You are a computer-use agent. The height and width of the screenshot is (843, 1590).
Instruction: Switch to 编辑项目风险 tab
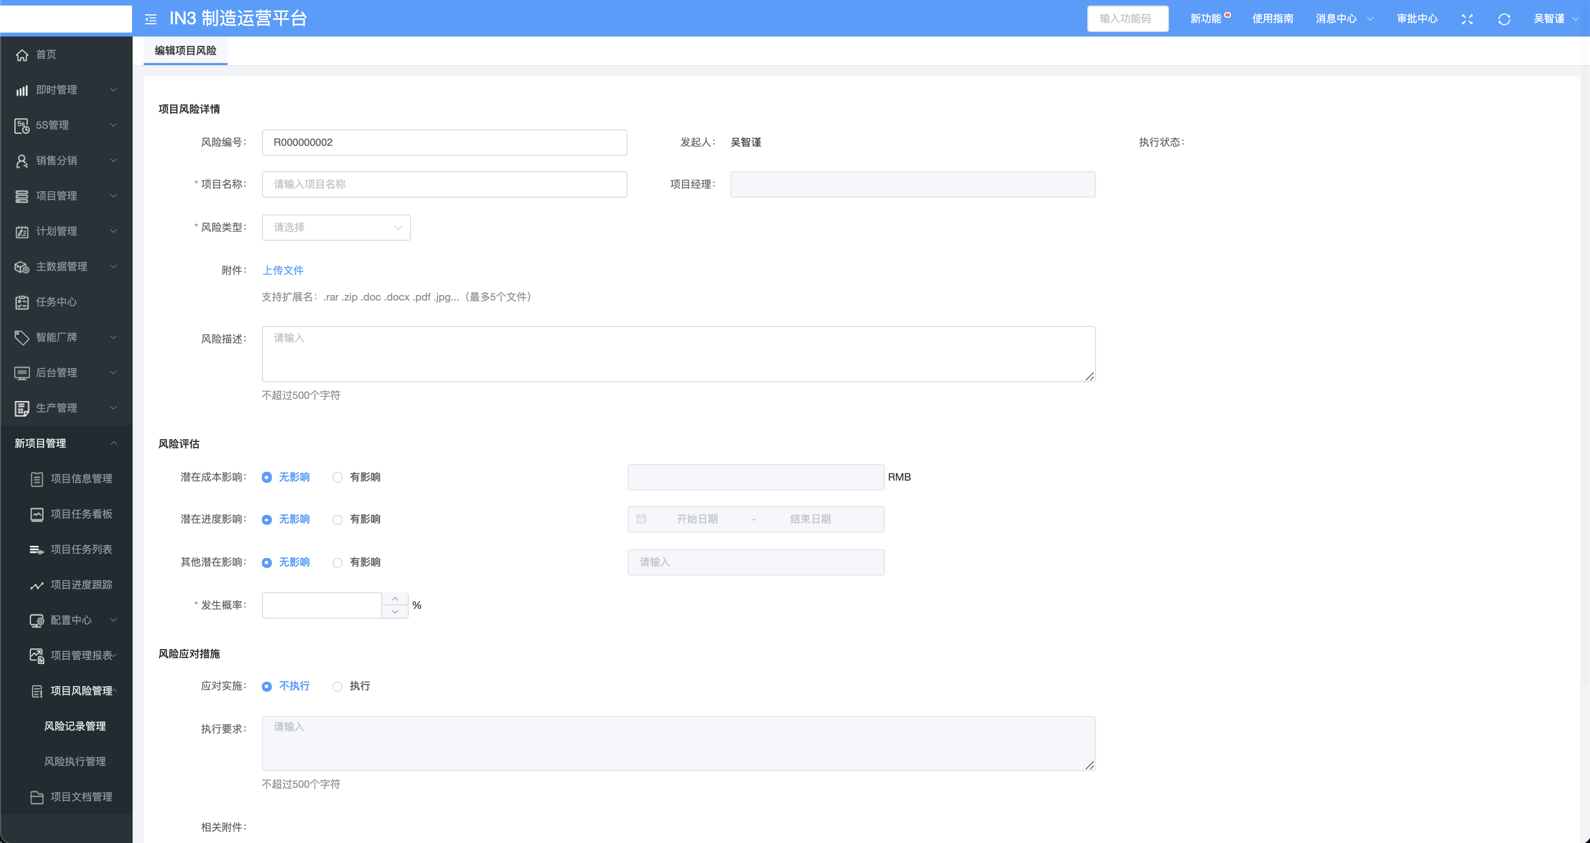[185, 51]
